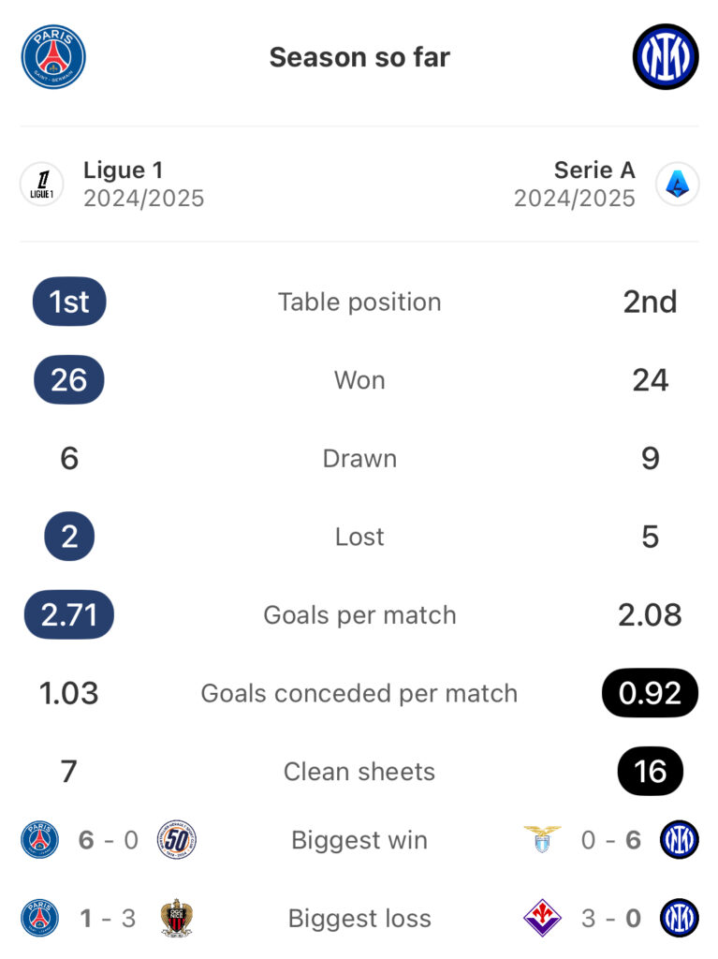Viewport: 718px width, 959px height.
Task: Open the Inter 0 - 6 biggest win score
Action: [611, 840]
